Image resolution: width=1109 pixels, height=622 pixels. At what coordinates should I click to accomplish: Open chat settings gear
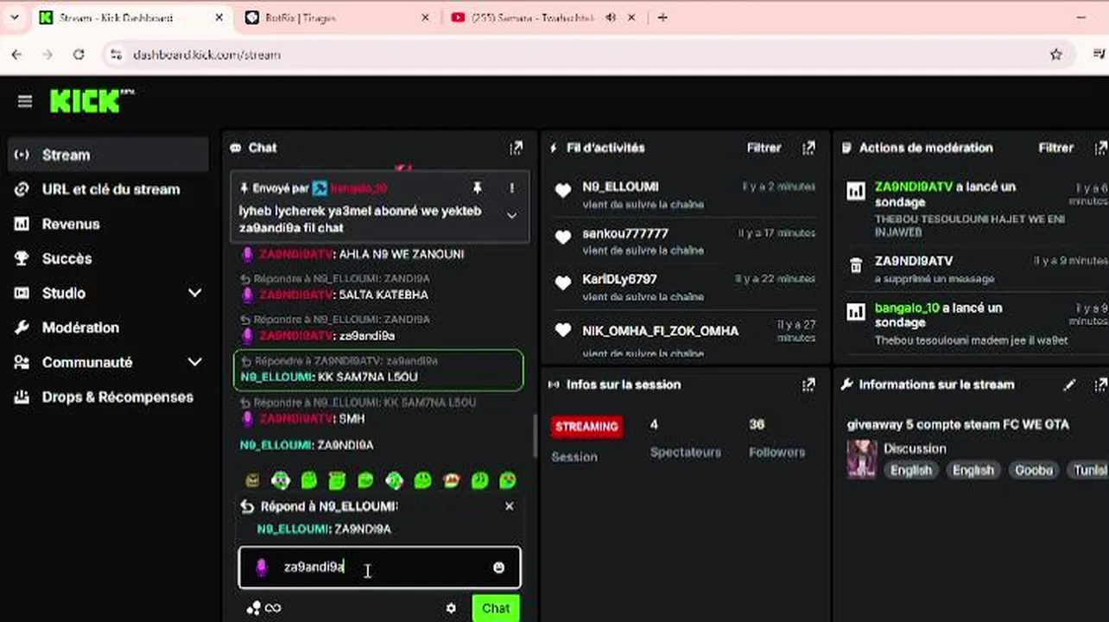pos(451,608)
